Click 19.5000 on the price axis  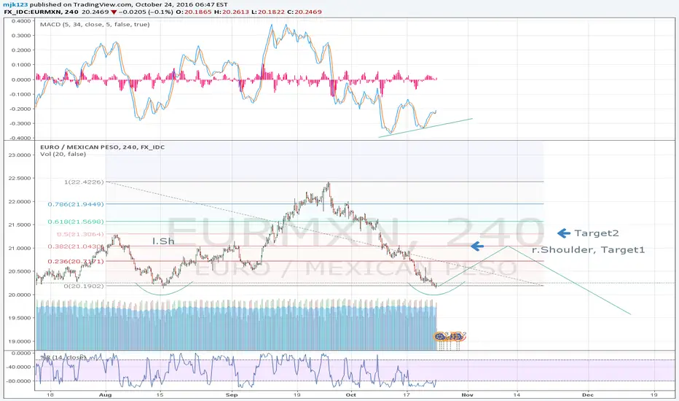20,318
